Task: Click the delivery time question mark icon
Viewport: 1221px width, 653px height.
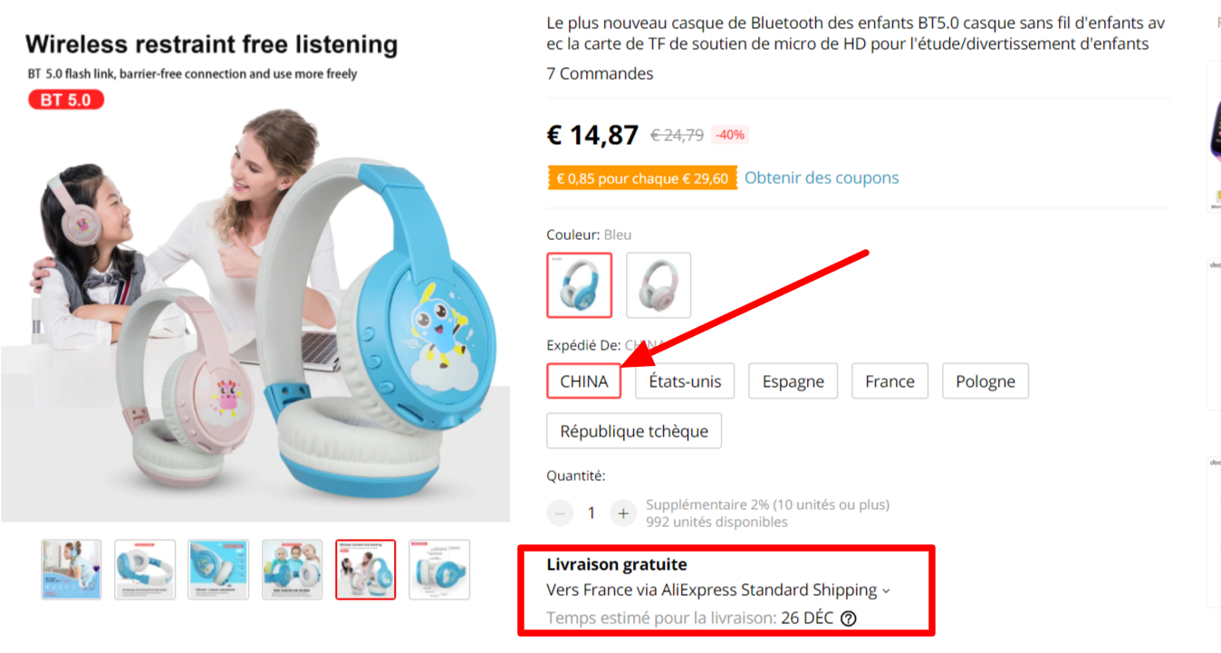Action: coord(848,619)
